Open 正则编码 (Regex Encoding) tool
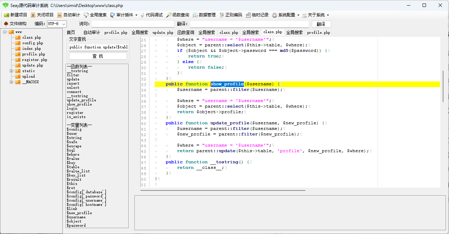This screenshot has height=234, width=449. pyautogui.click(x=231, y=15)
